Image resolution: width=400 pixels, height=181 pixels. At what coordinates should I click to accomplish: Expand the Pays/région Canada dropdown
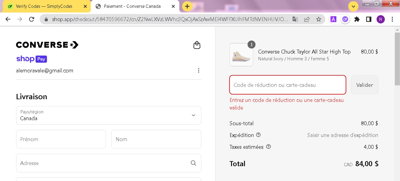(109, 115)
